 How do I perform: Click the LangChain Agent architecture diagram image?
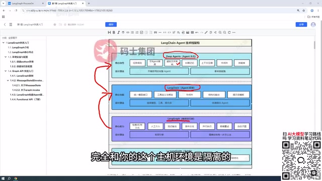pos(180,104)
